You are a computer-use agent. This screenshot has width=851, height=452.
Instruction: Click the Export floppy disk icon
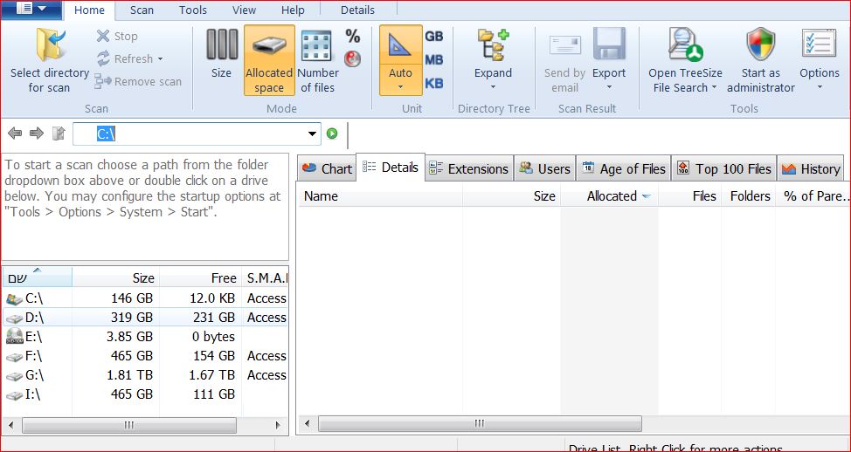point(609,44)
